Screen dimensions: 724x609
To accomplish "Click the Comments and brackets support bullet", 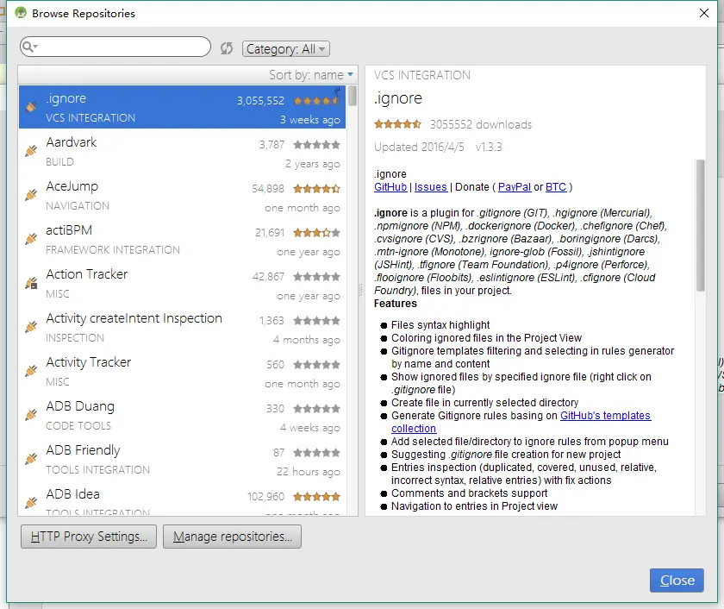I will [x=469, y=493].
